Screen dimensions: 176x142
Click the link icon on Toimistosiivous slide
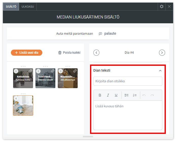pyautogui.click(x=52, y=71)
